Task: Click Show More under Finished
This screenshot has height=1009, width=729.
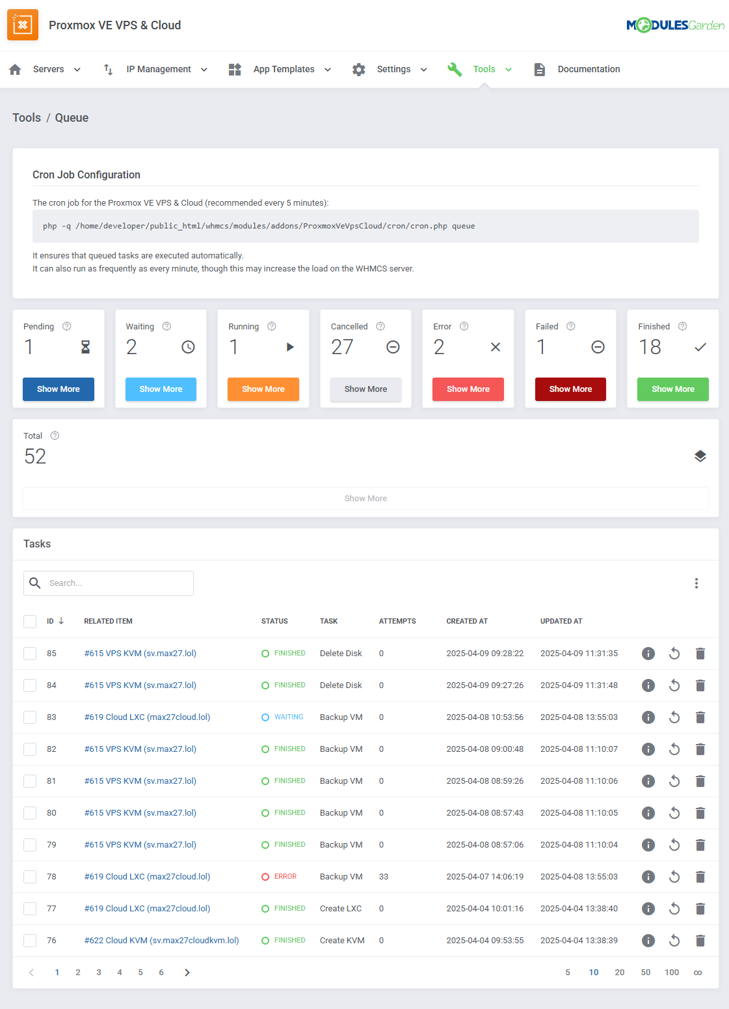Action: tap(673, 389)
